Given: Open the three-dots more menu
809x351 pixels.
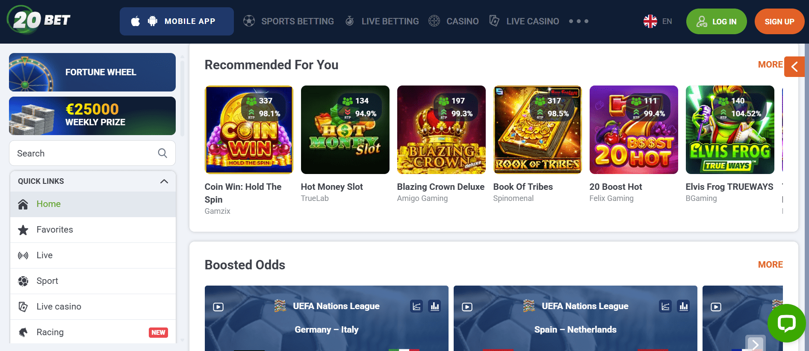Looking at the screenshot, I should 579,21.
